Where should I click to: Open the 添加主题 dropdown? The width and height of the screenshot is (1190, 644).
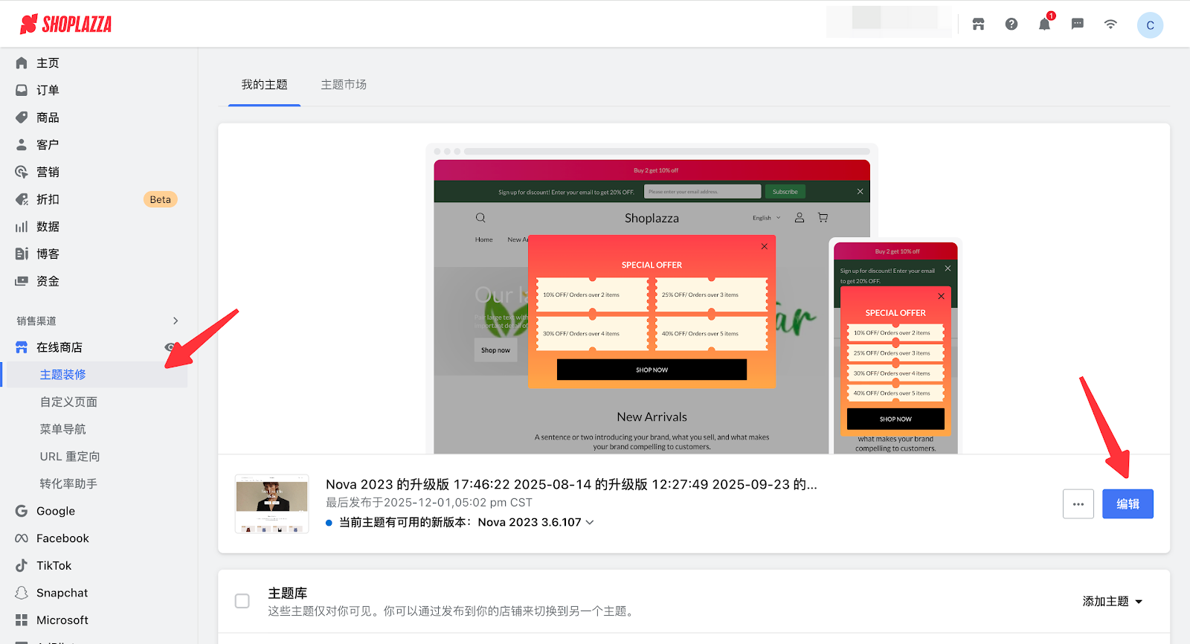tap(1112, 602)
